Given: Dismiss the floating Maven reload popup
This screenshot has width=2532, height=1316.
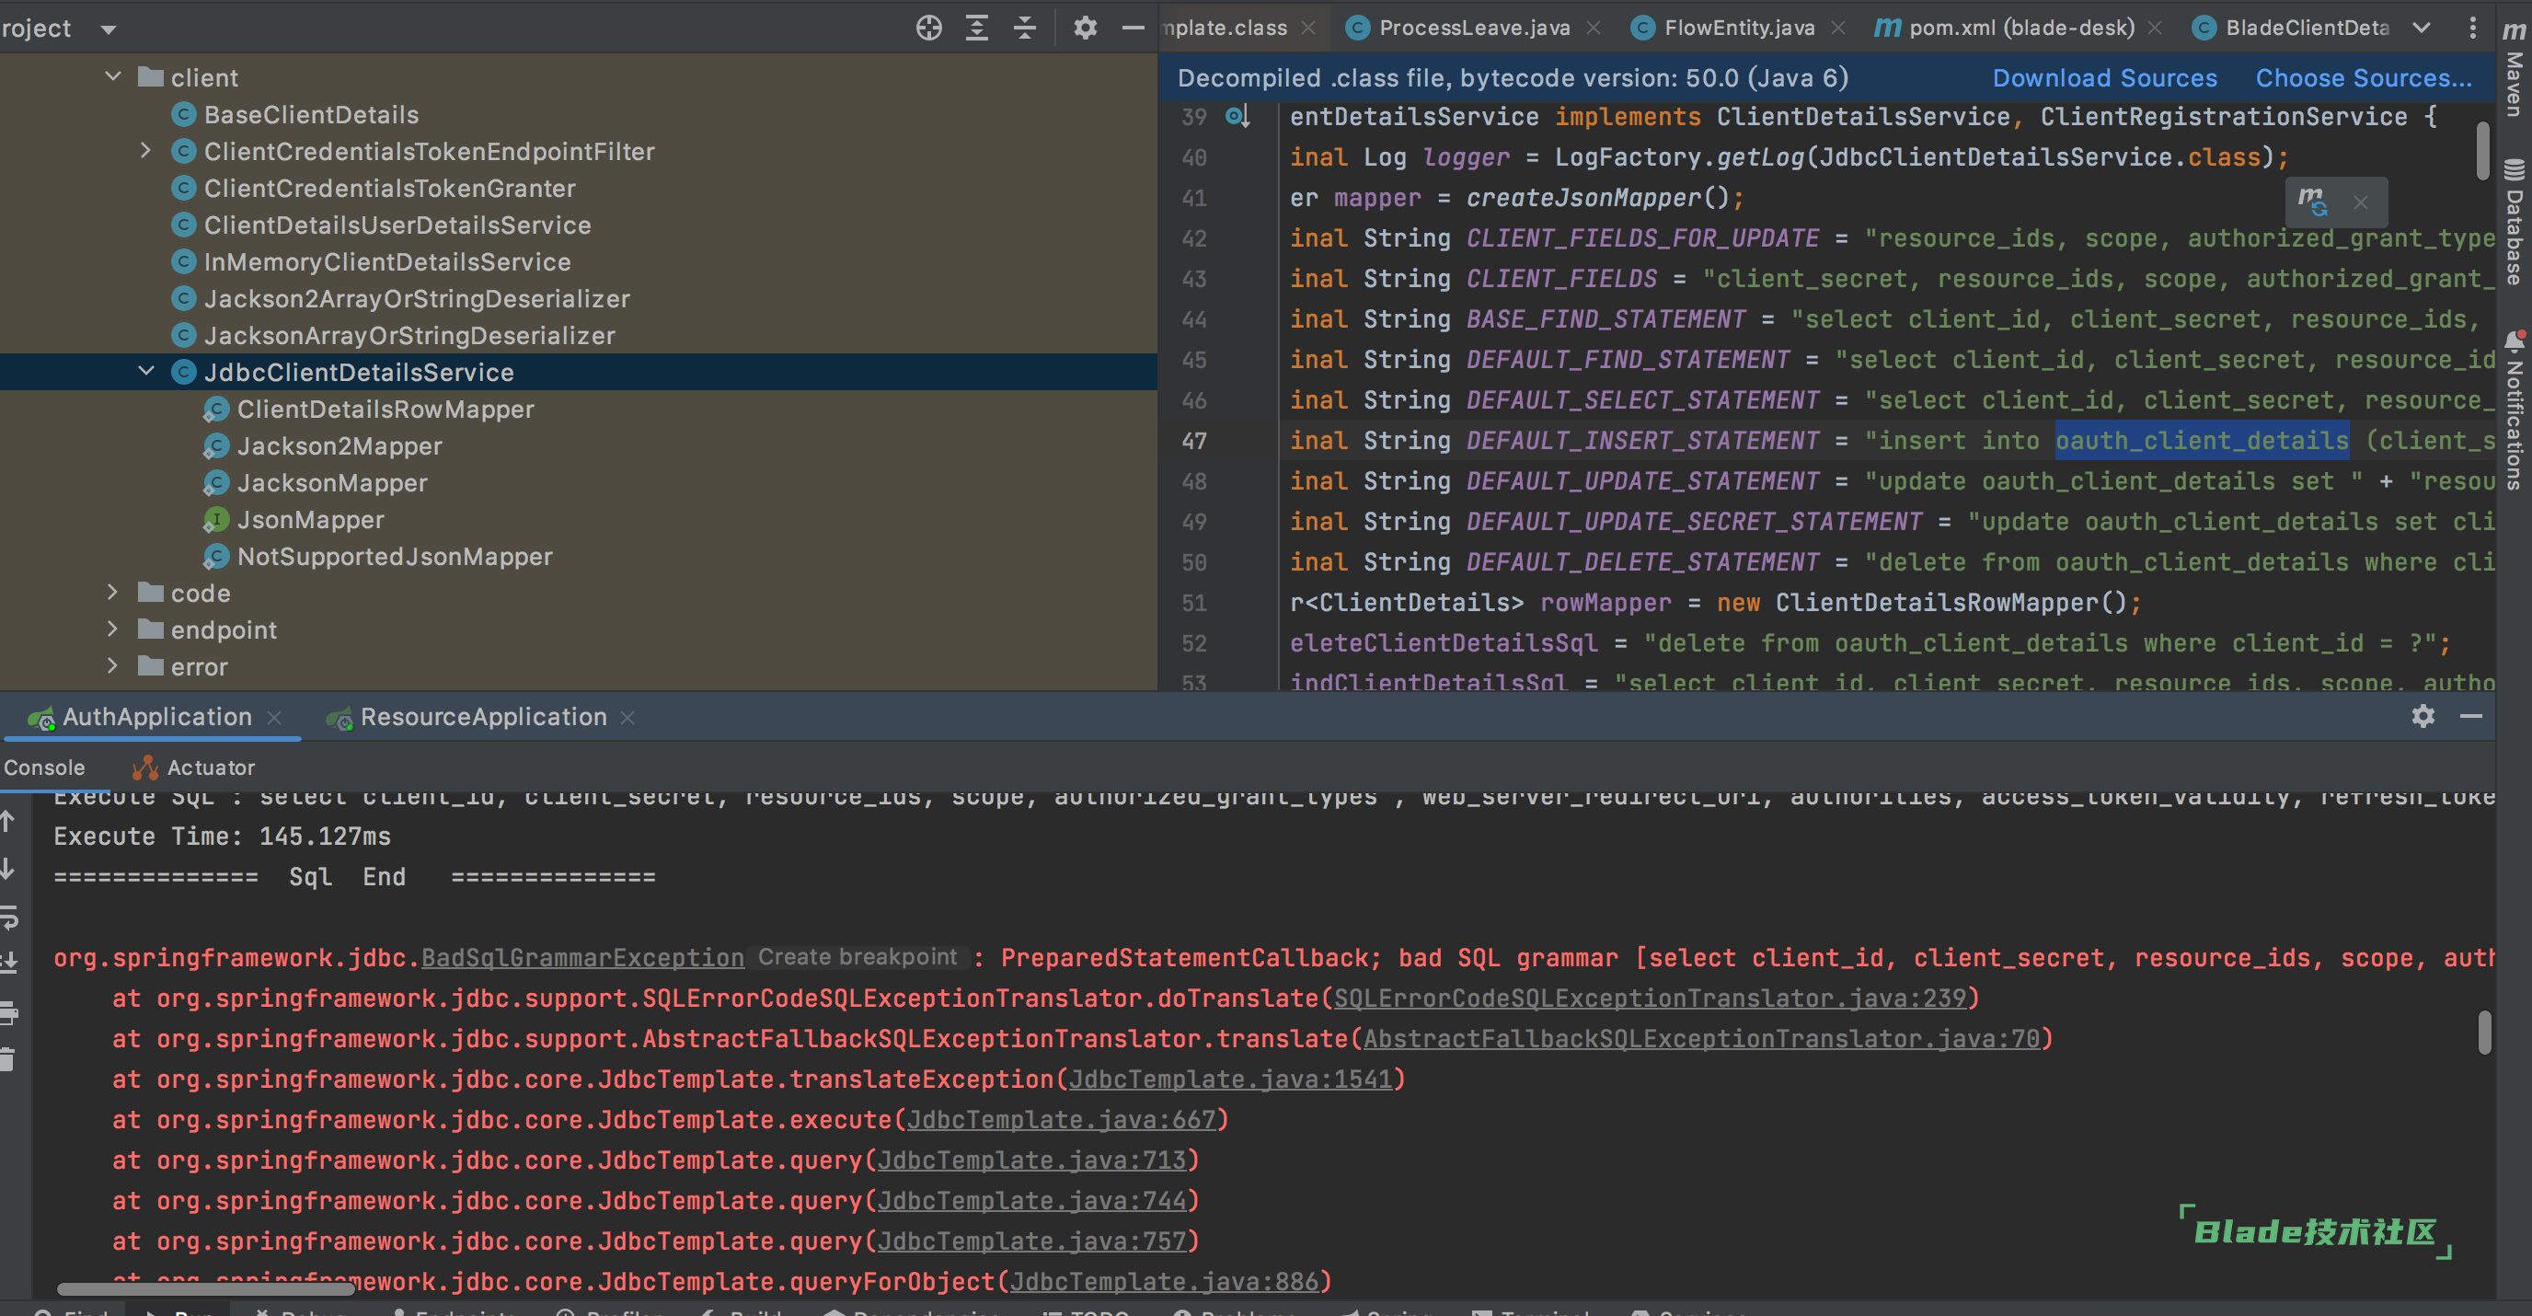Looking at the screenshot, I should [x=2360, y=202].
